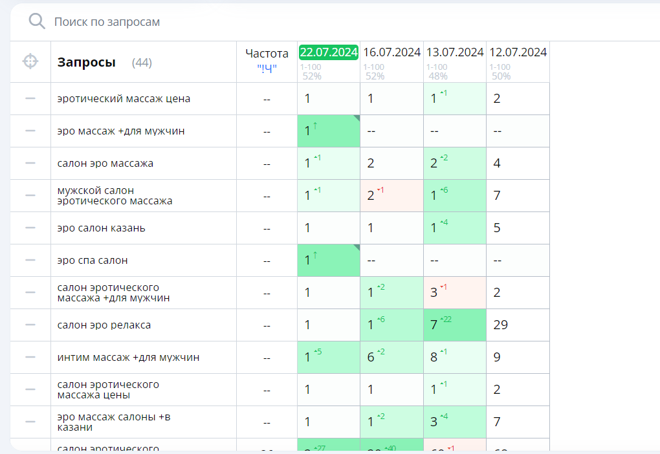Click dash icon for "эро спа салон"

30,261
